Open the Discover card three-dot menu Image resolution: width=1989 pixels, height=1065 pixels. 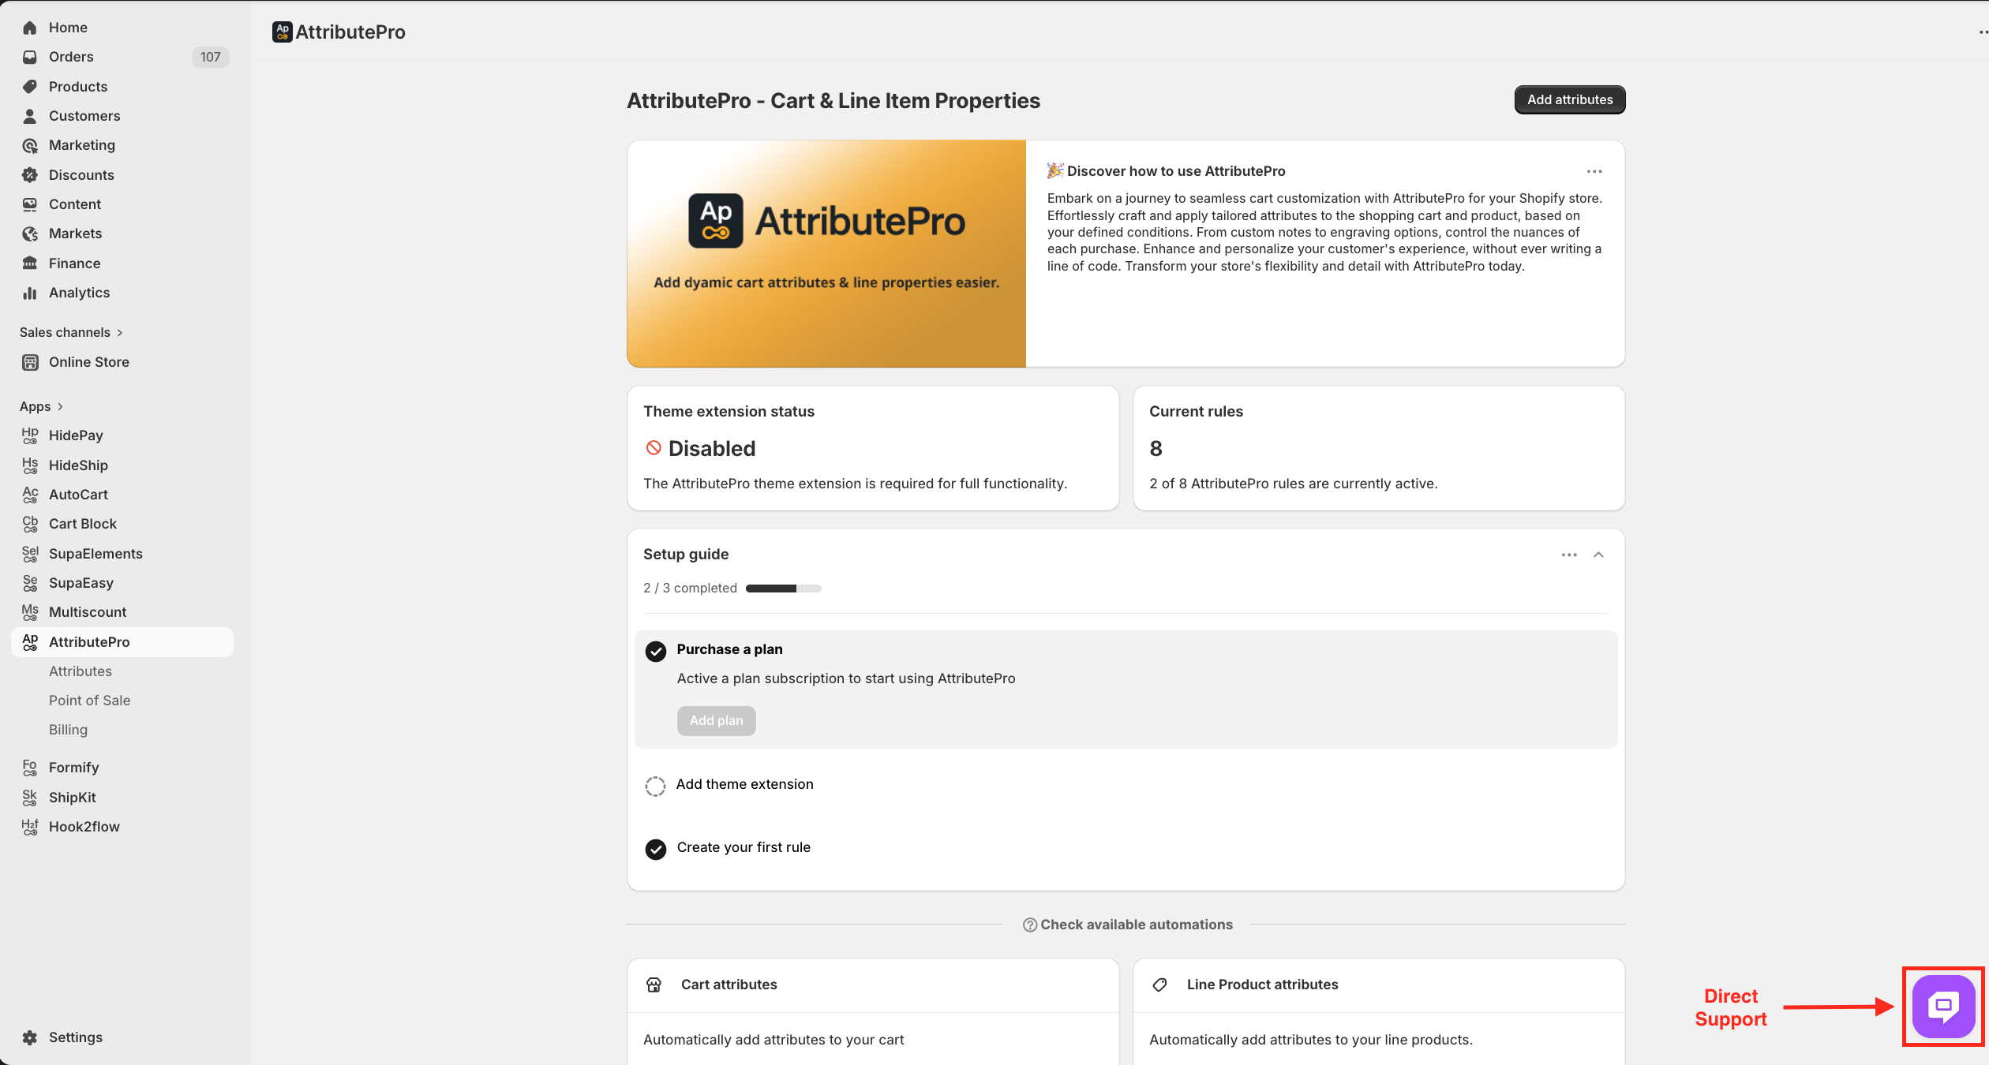click(1594, 171)
